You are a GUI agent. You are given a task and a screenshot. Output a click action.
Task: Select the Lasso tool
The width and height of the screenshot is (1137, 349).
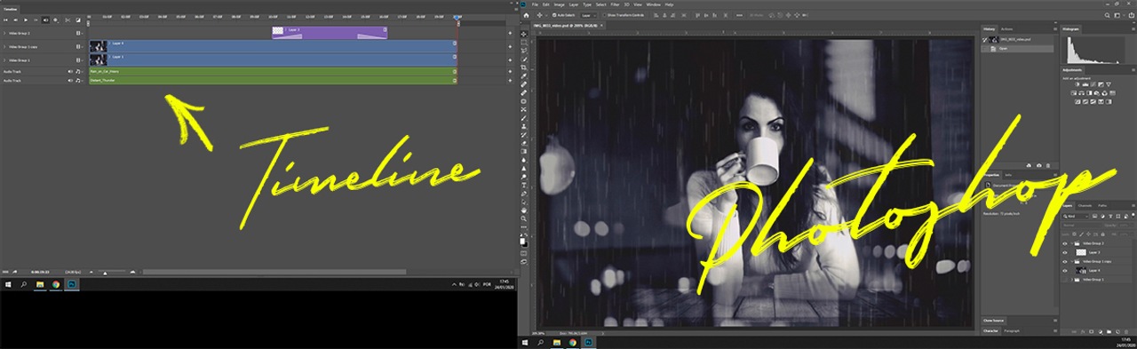(x=524, y=51)
